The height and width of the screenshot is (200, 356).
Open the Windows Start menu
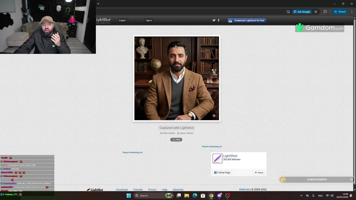[129, 196]
